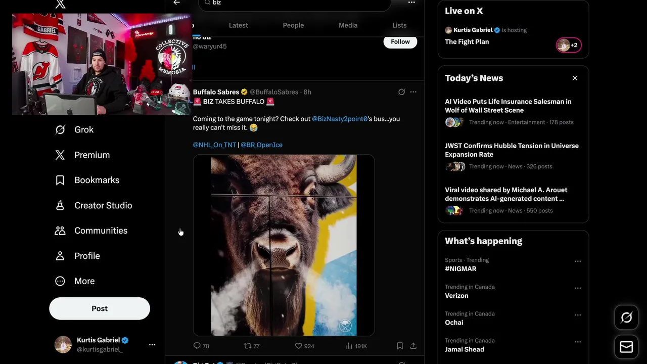
Task: Click the +2 listeners badge
Action: (x=569, y=45)
